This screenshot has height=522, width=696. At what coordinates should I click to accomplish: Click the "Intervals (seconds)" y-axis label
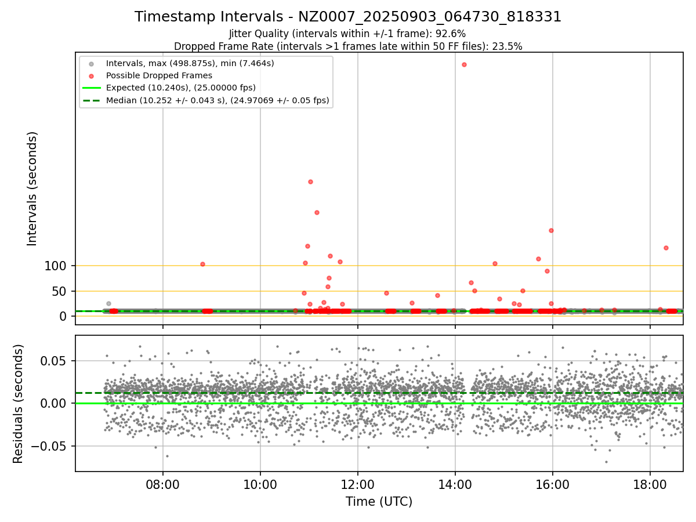[x=32, y=188]
